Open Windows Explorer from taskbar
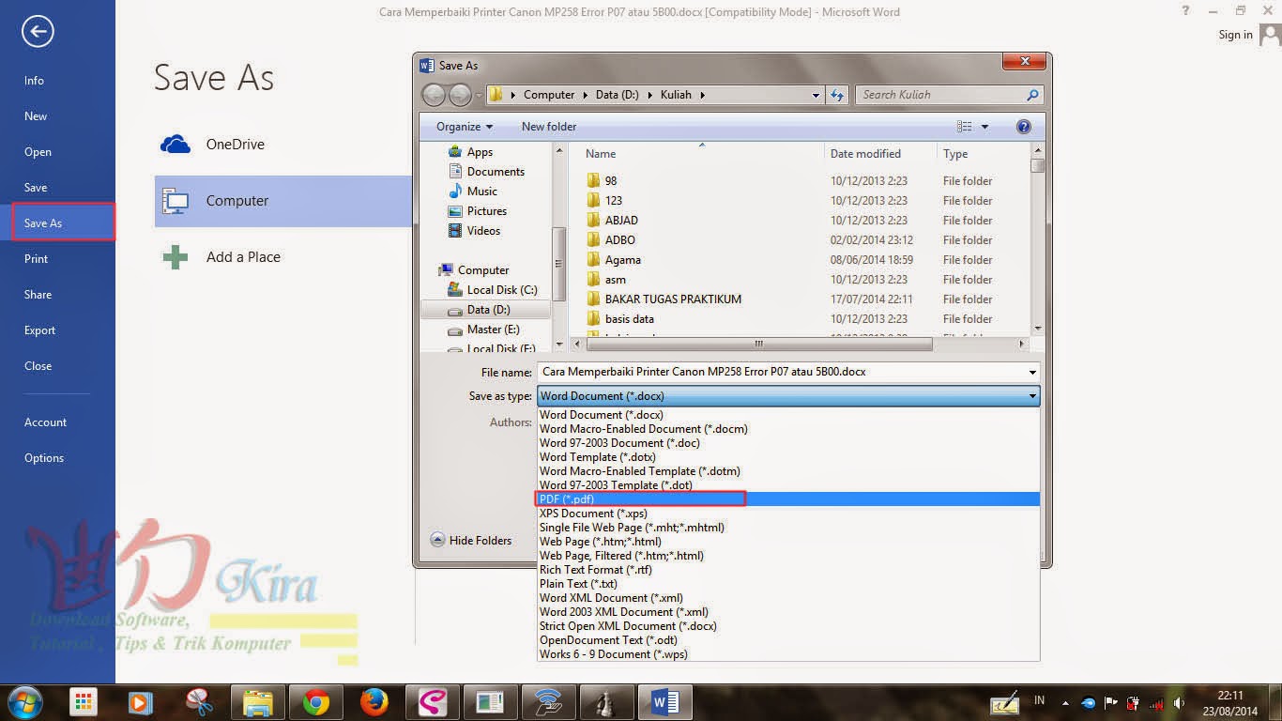Image resolution: width=1282 pixels, height=721 pixels. (x=258, y=702)
